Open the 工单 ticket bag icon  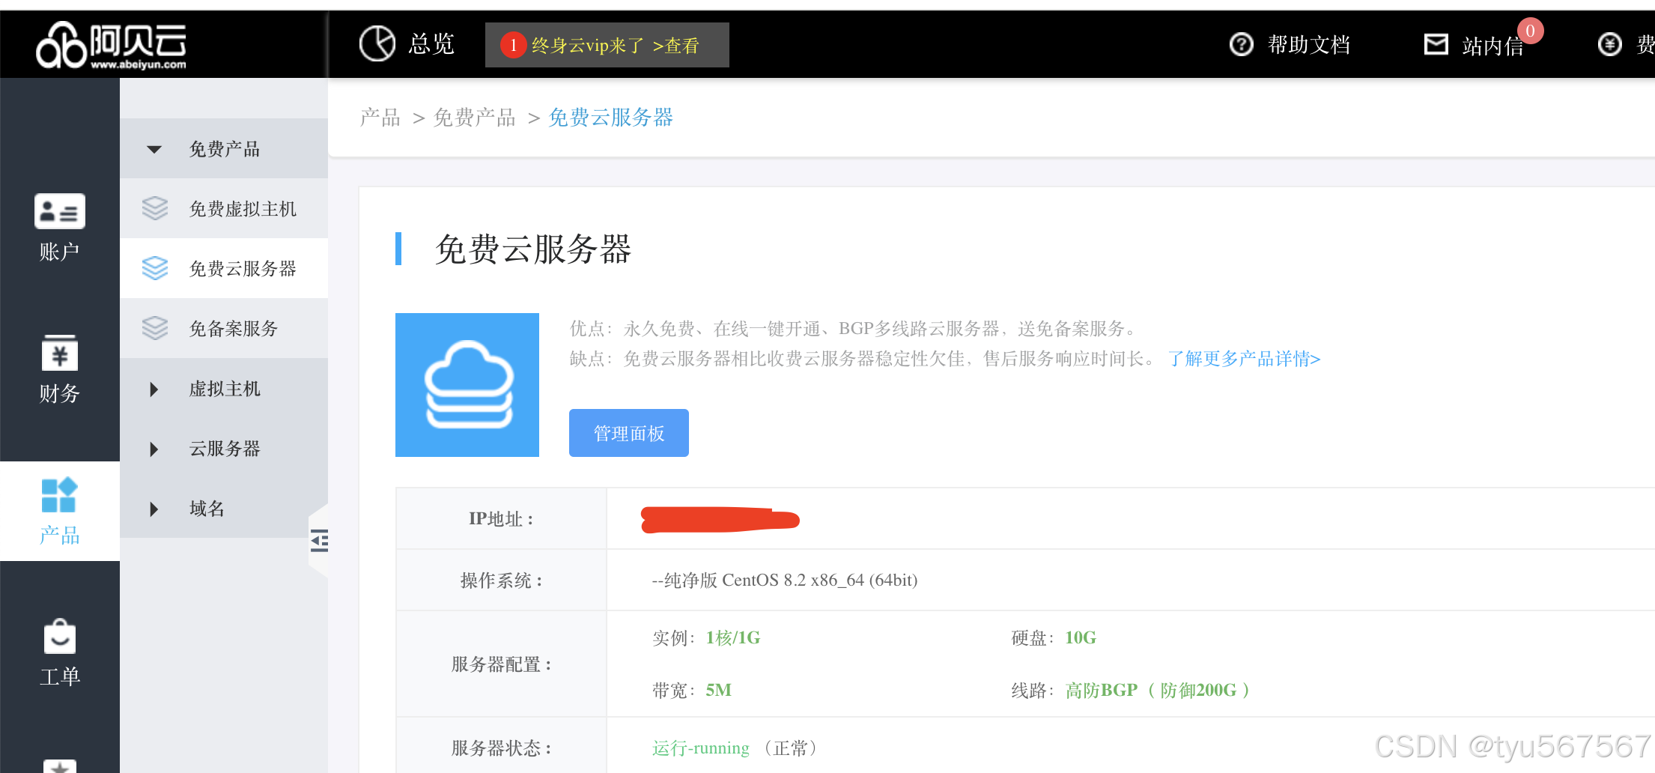coord(60,636)
